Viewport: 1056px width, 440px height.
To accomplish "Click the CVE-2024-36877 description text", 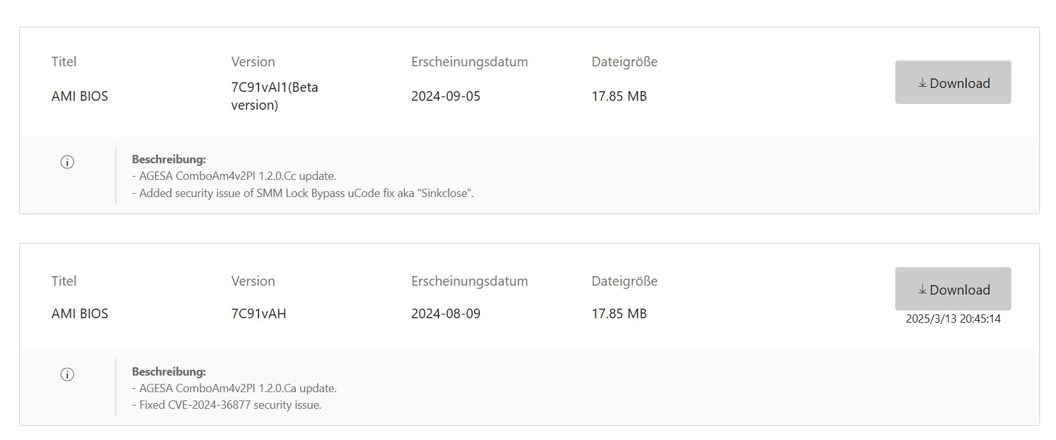I will [x=227, y=405].
